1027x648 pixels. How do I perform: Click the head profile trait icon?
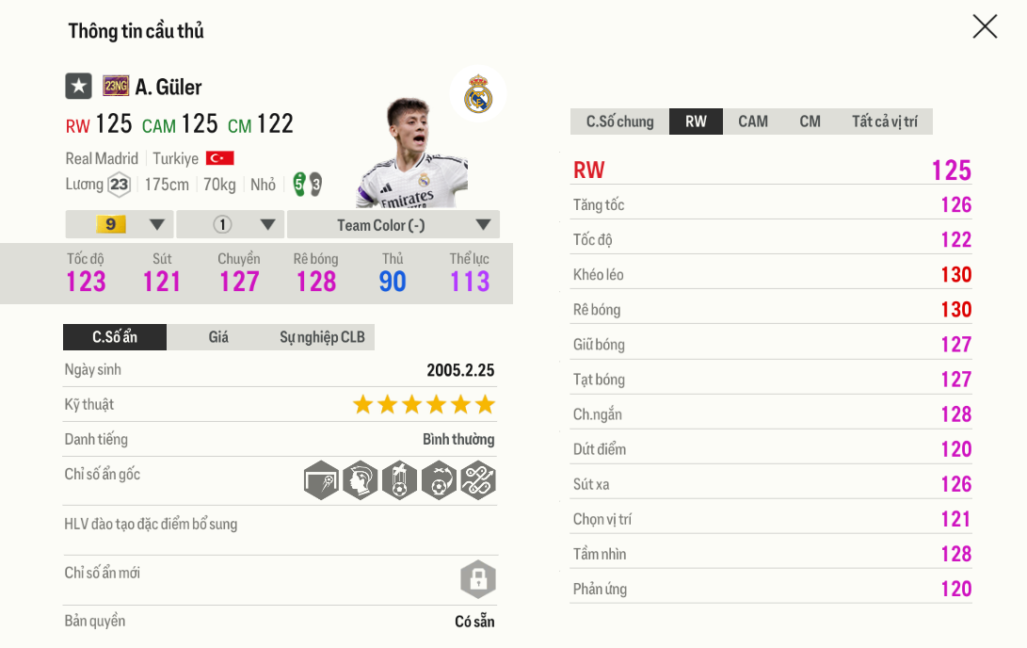pyautogui.click(x=361, y=481)
